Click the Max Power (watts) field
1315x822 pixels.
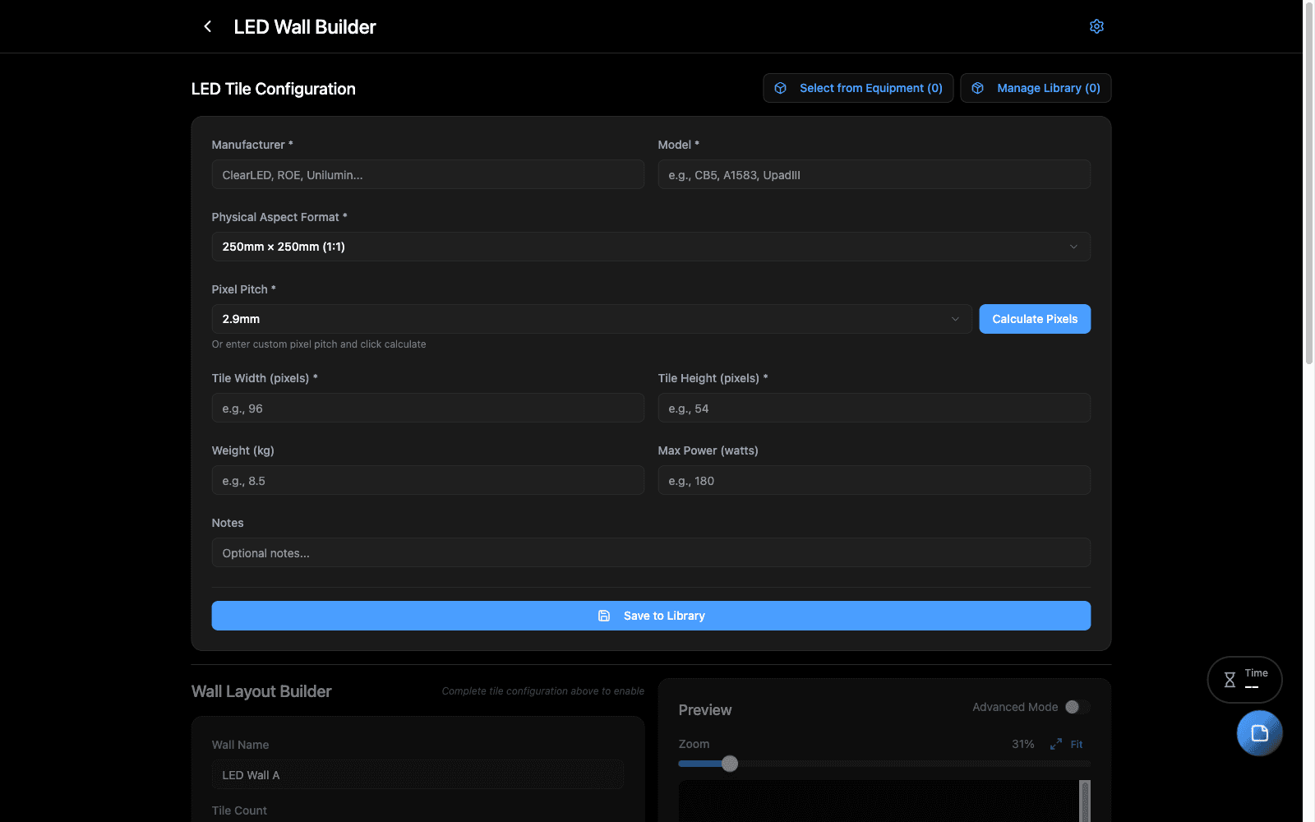point(874,480)
